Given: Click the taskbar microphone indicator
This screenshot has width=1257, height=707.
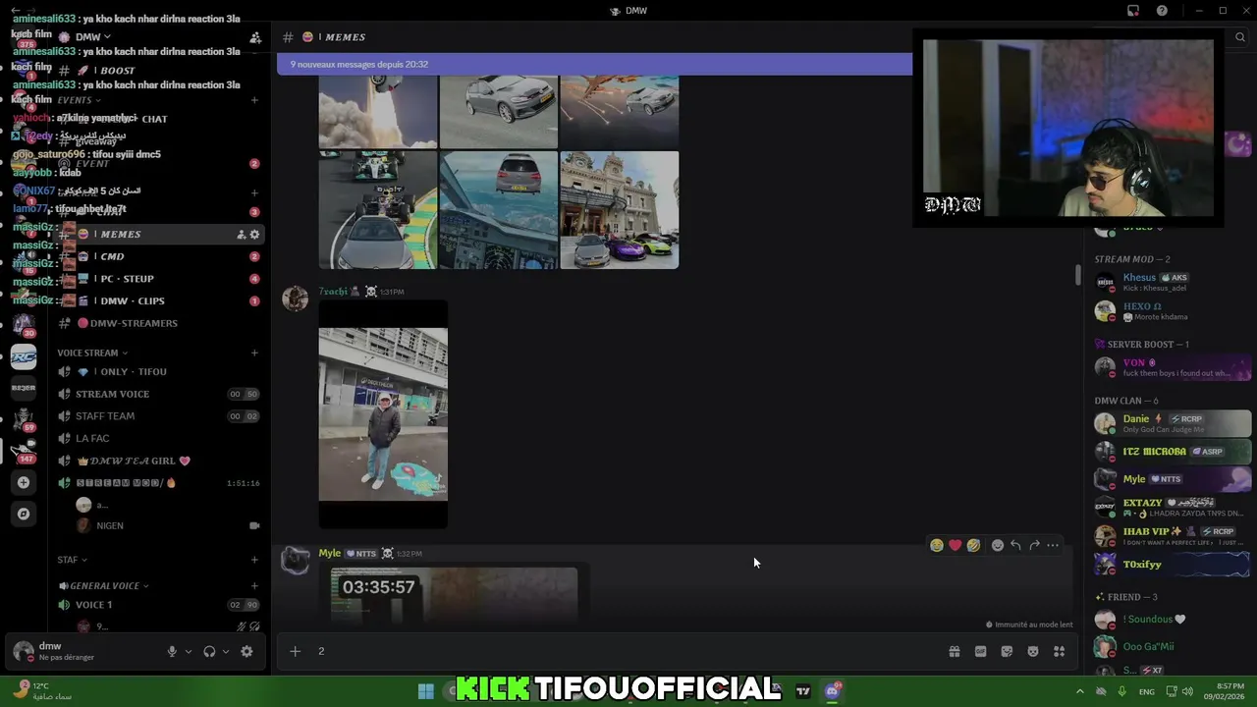Looking at the screenshot, I should coord(1121,691).
